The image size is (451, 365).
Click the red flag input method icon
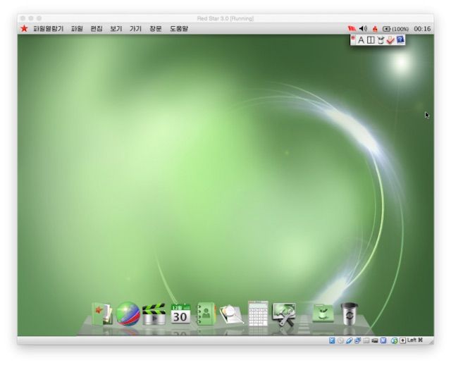click(x=352, y=28)
